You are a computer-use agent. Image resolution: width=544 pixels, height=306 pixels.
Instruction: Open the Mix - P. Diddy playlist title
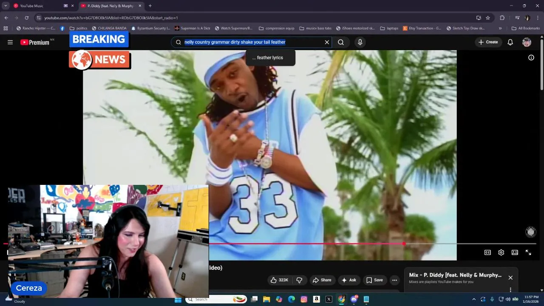tap(455, 275)
